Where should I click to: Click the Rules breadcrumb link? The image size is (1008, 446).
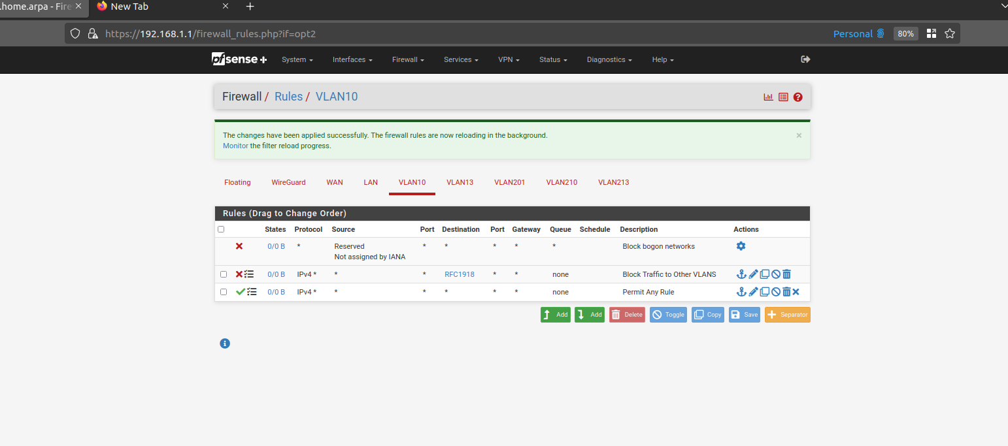click(x=288, y=97)
